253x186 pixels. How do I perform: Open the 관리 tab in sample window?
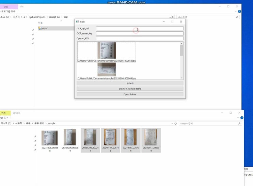(x=4, y=113)
